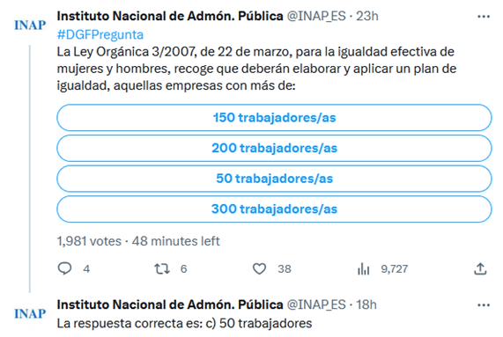Vote for 150 trabajadores/as option
Viewport: 503px width, 337px height.
click(x=274, y=118)
